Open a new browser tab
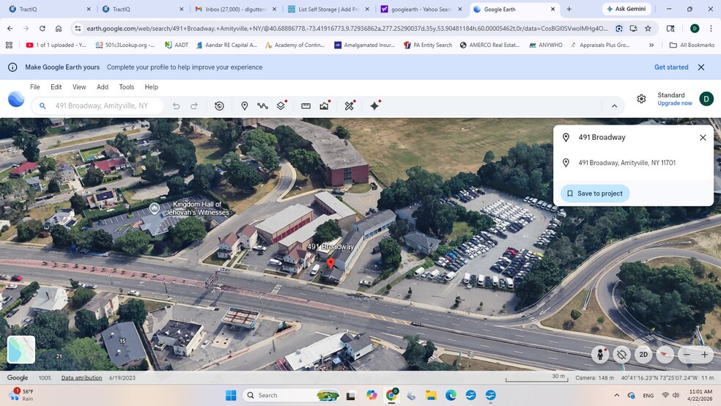721x406 pixels. coord(569,10)
